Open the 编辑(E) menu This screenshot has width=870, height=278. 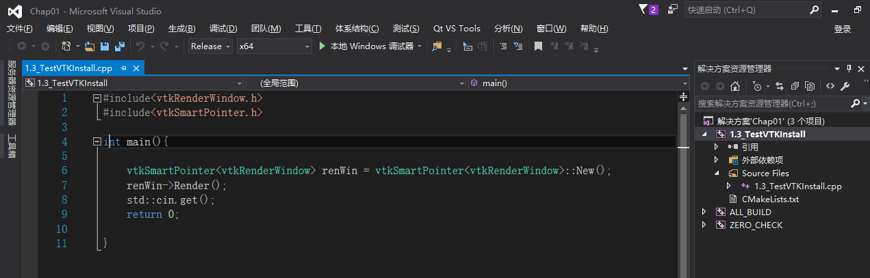pyautogui.click(x=60, y=29)
